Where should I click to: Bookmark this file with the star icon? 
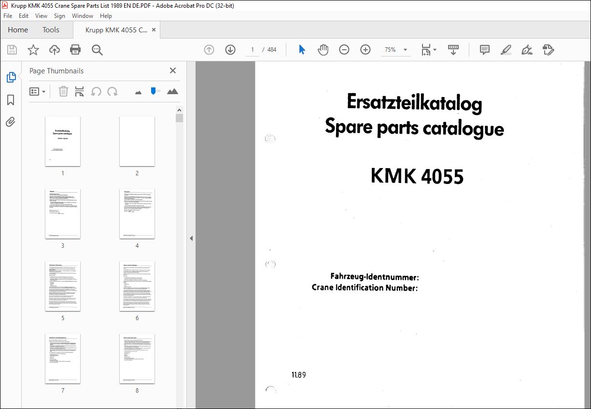tap(33, 50)
